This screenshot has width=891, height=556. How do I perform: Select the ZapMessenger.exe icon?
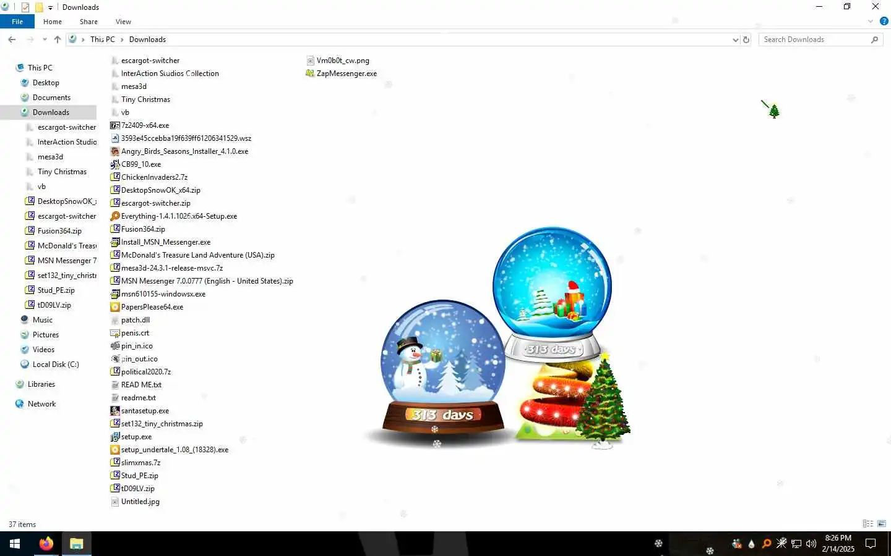click(310, 74)
